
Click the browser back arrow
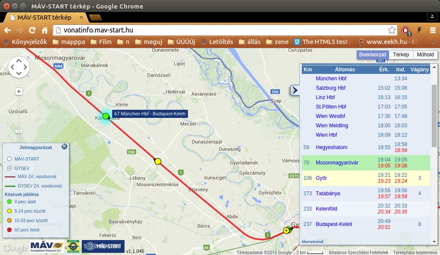click(8, 30)
